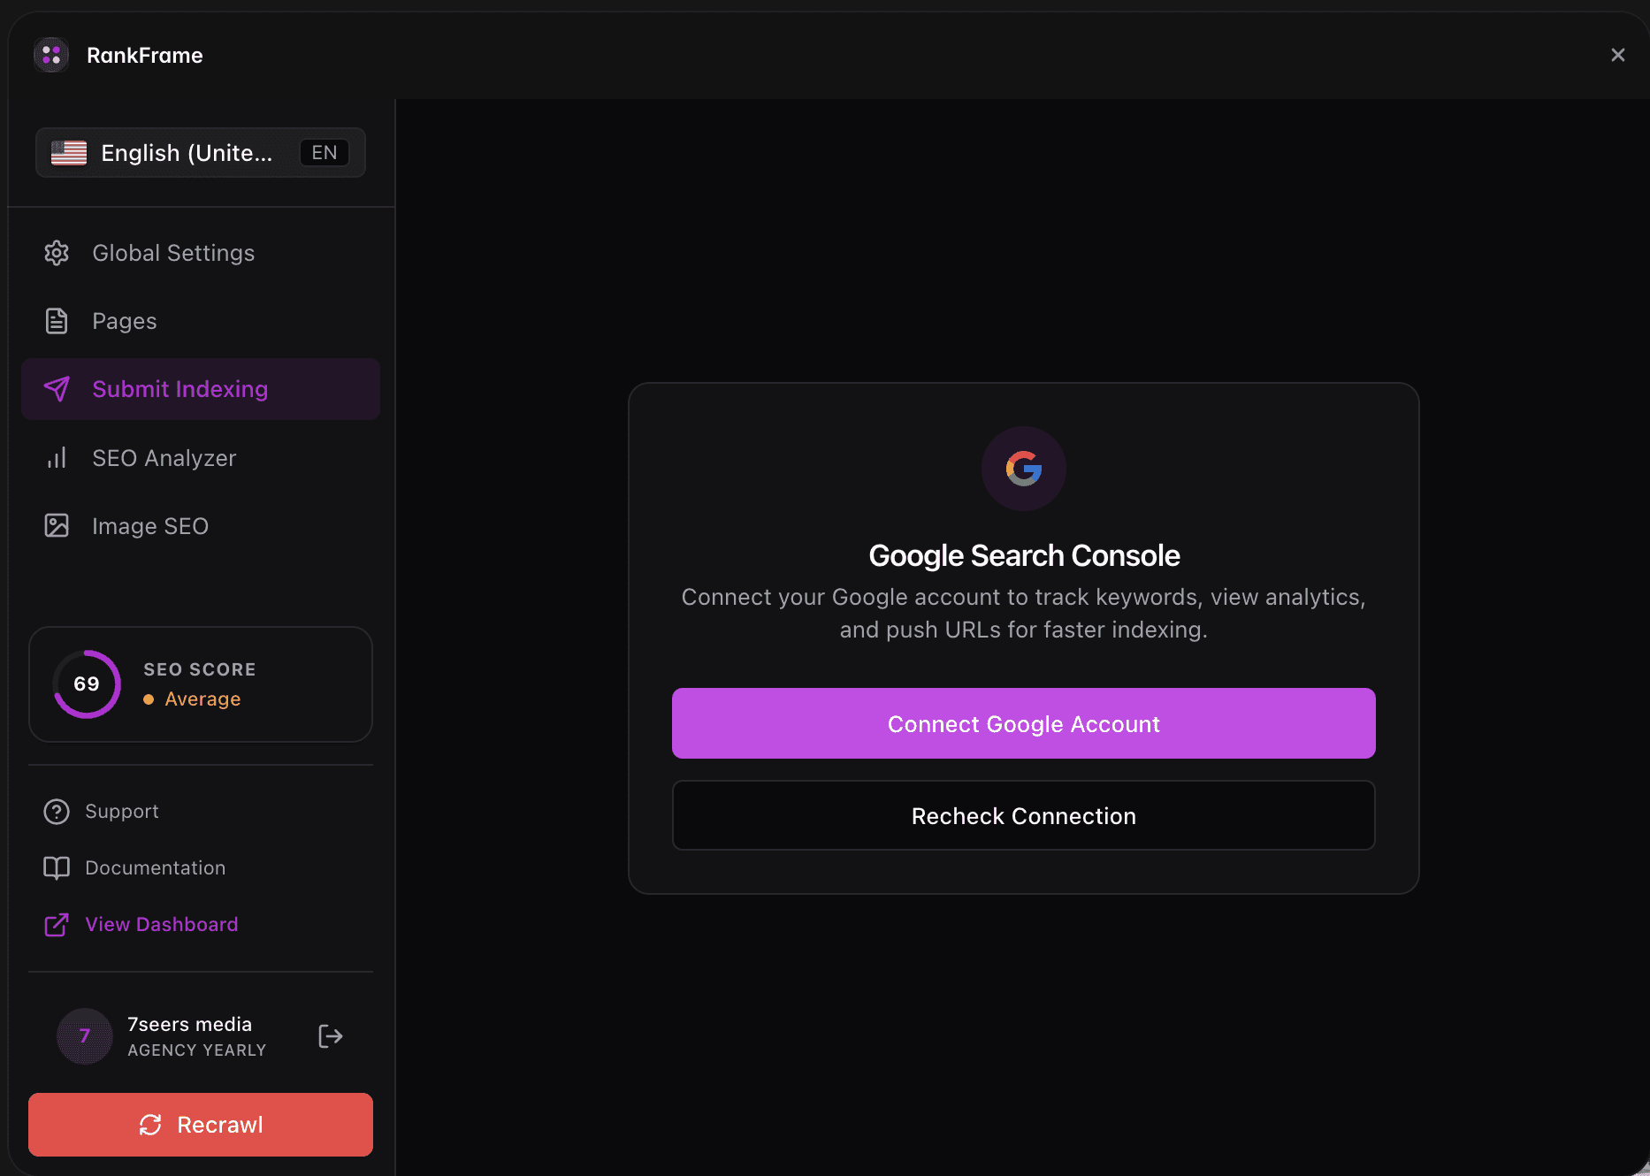
Task: Select Submit Indexing menu item
Action: click(x=201, y=389)
